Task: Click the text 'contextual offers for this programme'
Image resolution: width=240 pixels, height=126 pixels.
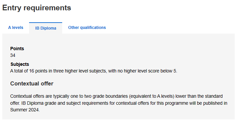Action: (x=152, y=103)
